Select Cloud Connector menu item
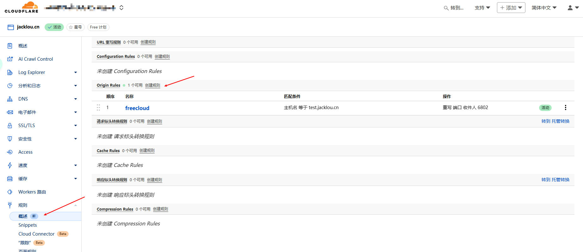Viewport: 583px width, 252px height. click(36, 234)
